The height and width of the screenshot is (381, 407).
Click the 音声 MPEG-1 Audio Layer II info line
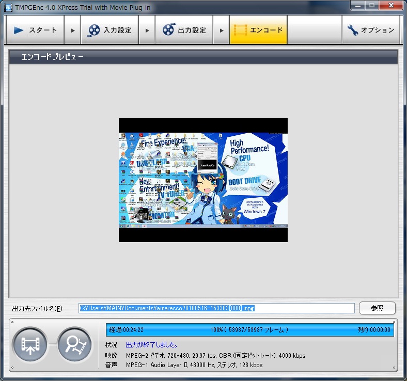(184, 365)
